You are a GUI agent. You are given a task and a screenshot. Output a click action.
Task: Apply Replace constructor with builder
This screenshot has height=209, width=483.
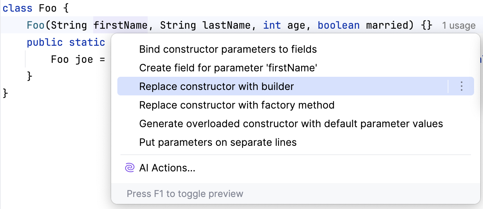point(216,86)
